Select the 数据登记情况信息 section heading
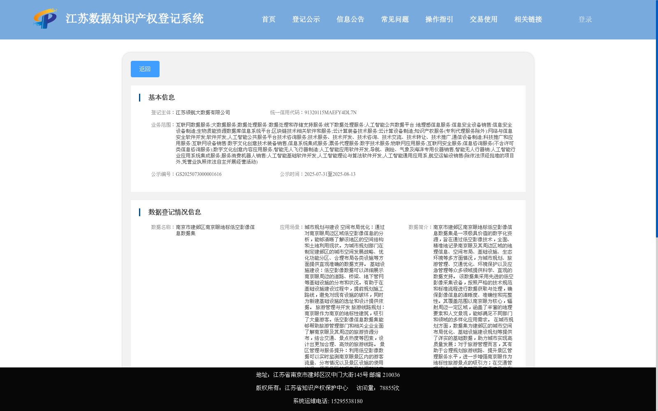 click(175, 212)
